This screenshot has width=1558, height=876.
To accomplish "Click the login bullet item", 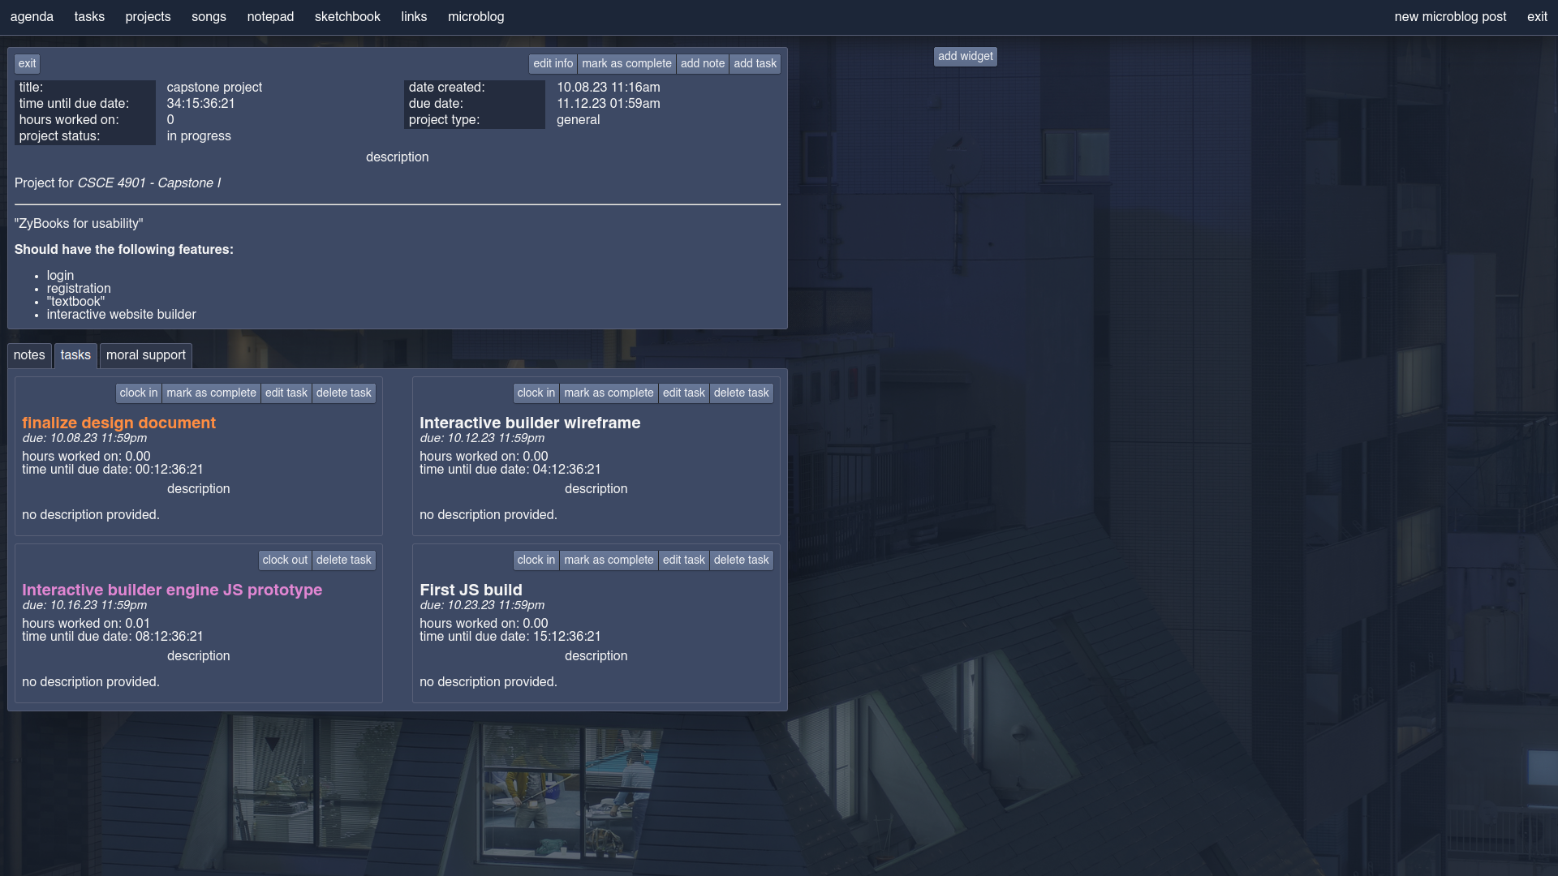I will (x=60, y=276).
